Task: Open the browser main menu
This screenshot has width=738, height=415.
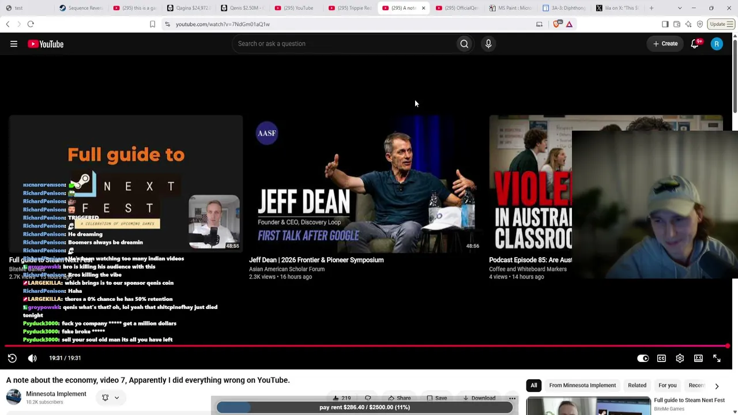Action: click(731, 24)
